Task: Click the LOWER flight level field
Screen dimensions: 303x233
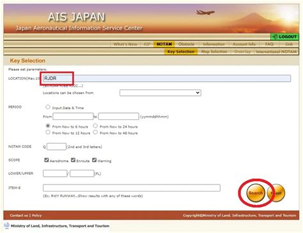Action: click(x=55, y=174)
